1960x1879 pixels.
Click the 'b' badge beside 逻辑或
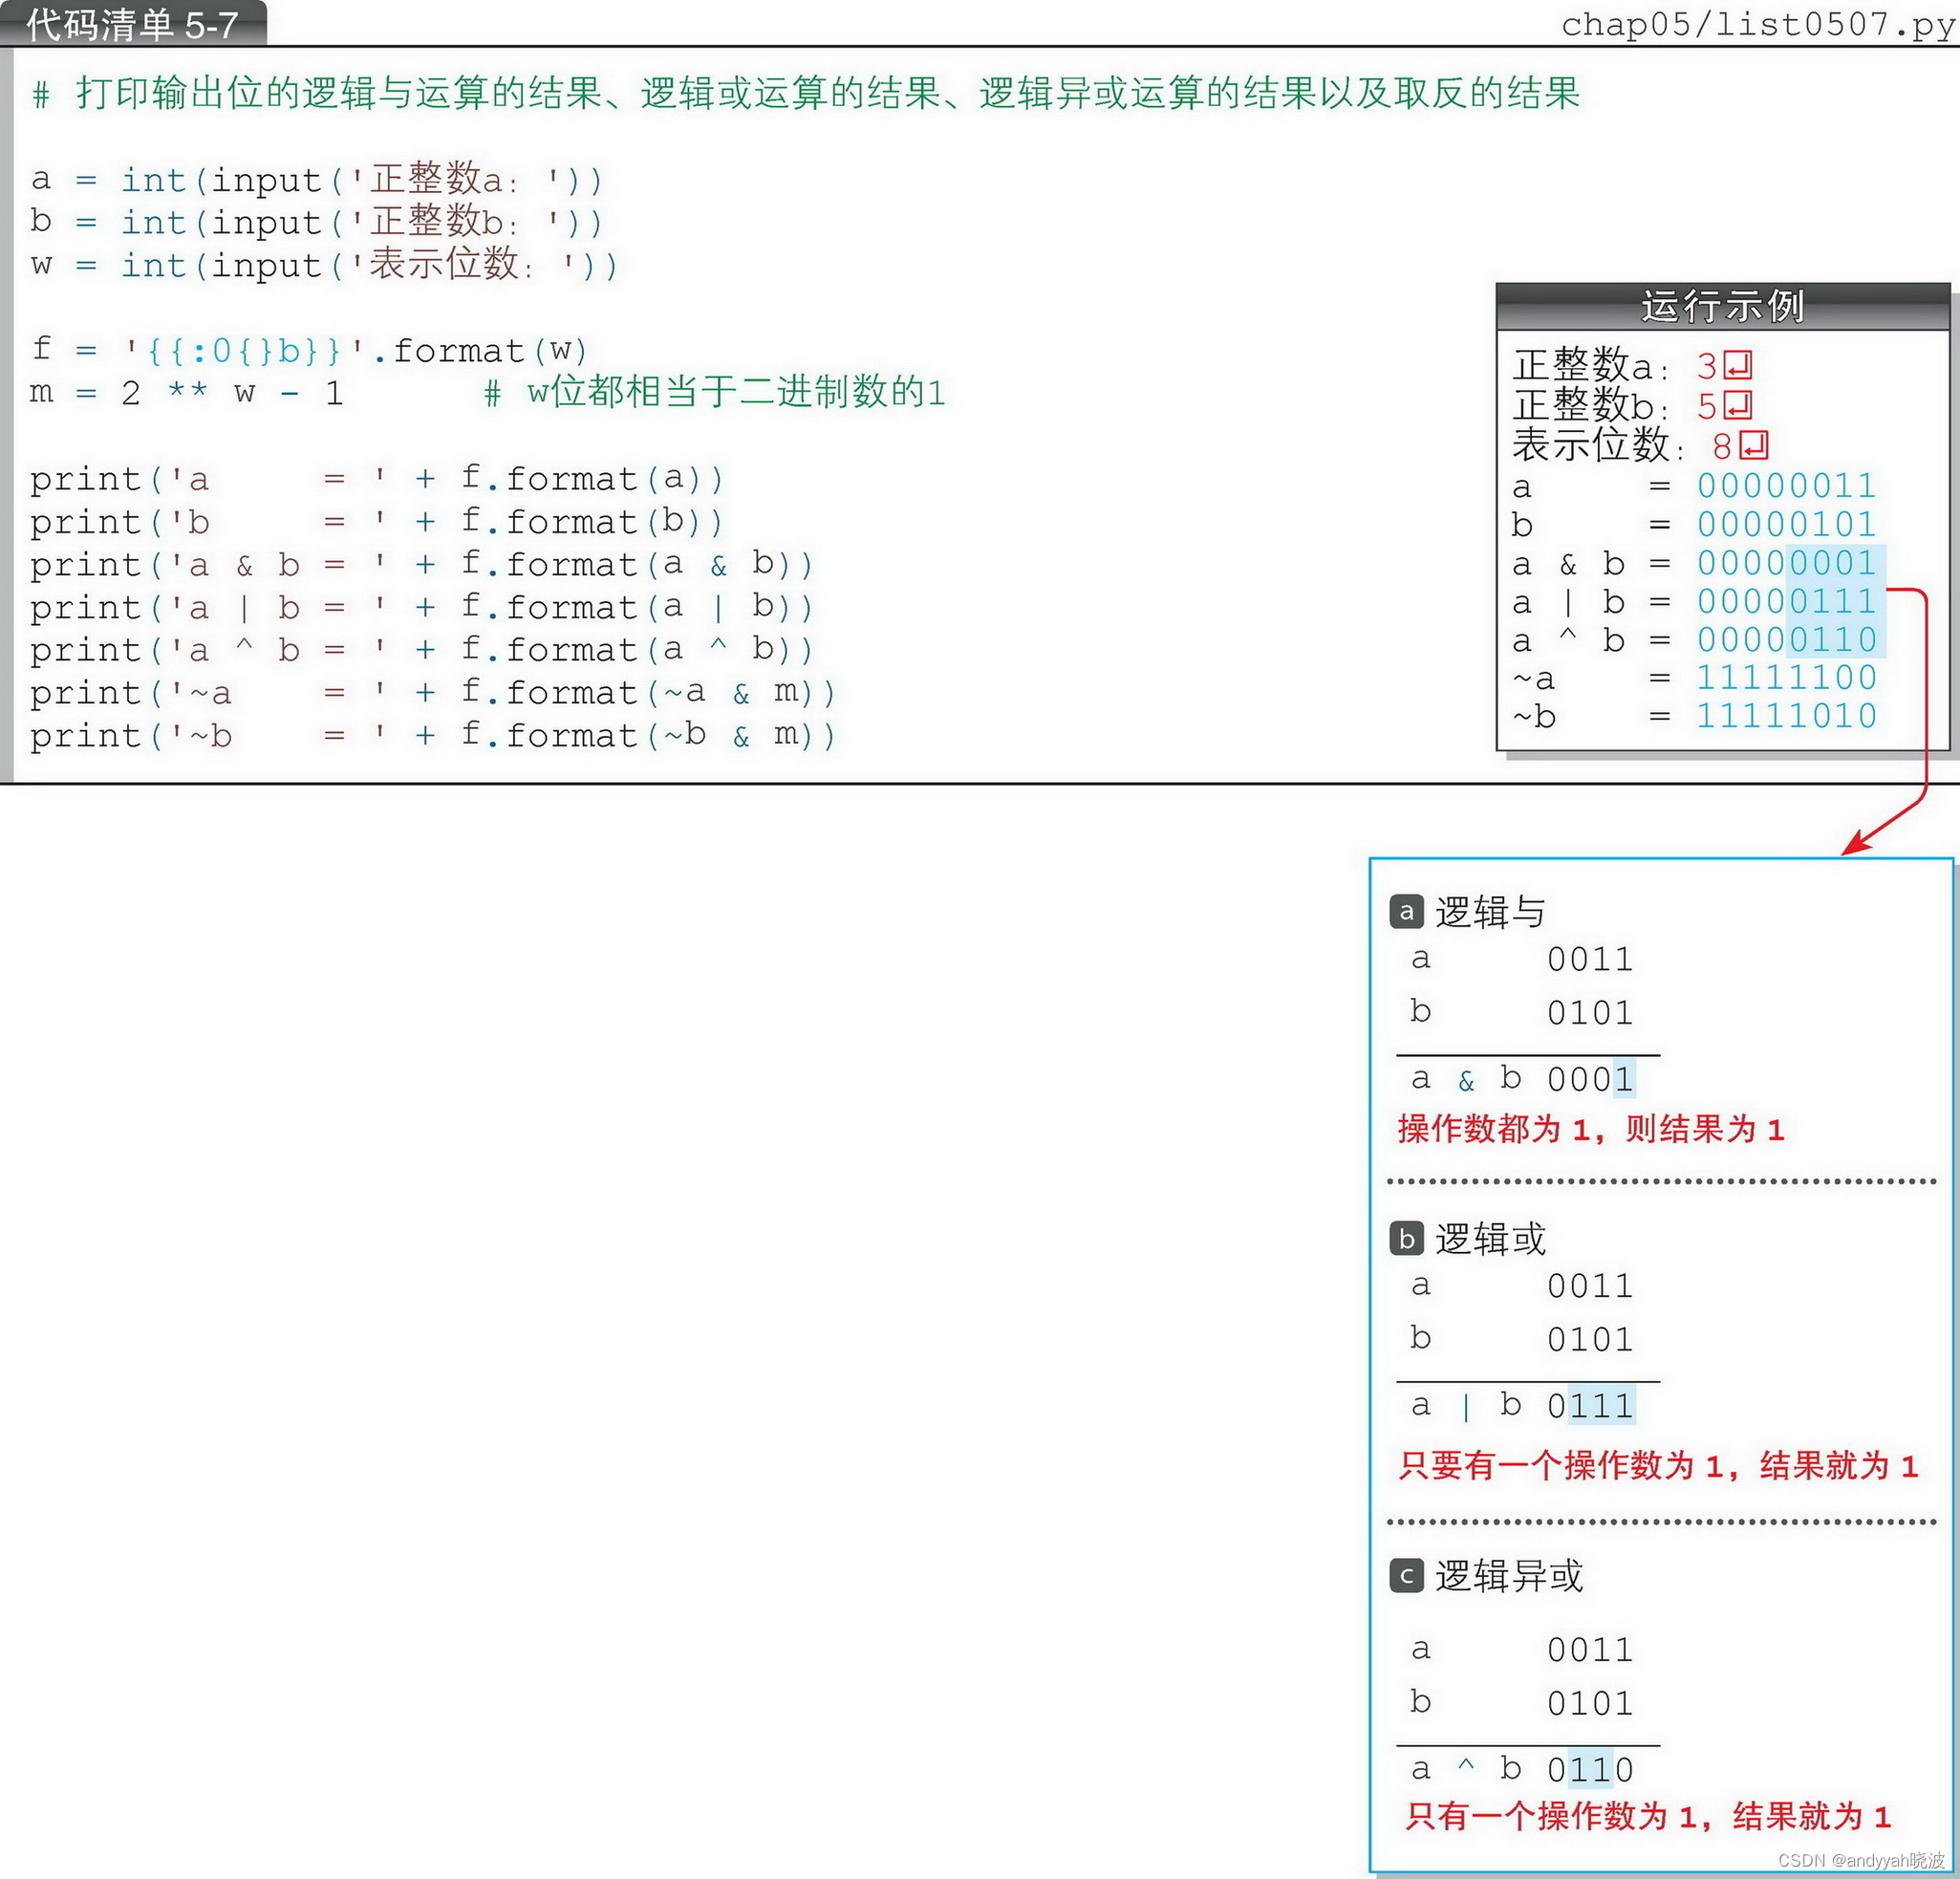tap(1406, 1238)
